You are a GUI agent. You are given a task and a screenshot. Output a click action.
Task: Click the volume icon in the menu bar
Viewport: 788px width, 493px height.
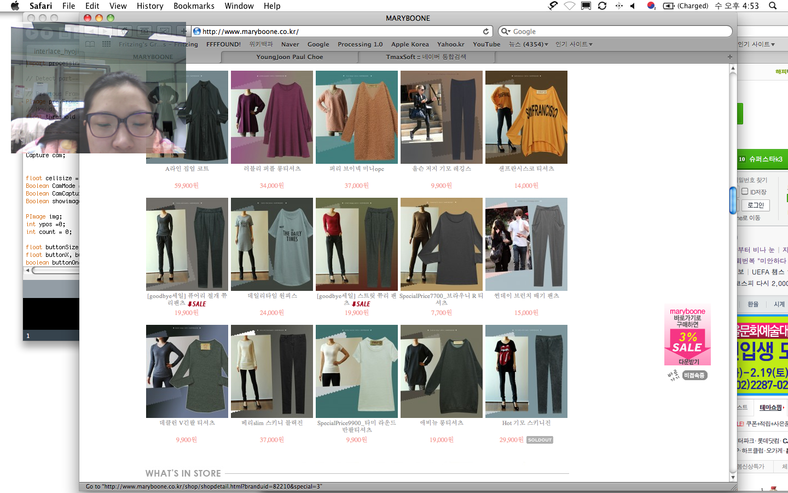click(x=633, y=6)
